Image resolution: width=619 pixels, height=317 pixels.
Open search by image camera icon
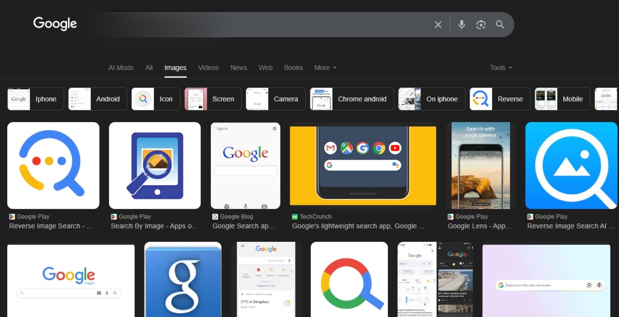[481, 25]
